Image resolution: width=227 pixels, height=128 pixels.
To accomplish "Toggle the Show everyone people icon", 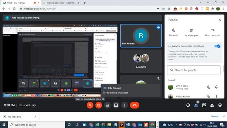I will click(196, 105).
